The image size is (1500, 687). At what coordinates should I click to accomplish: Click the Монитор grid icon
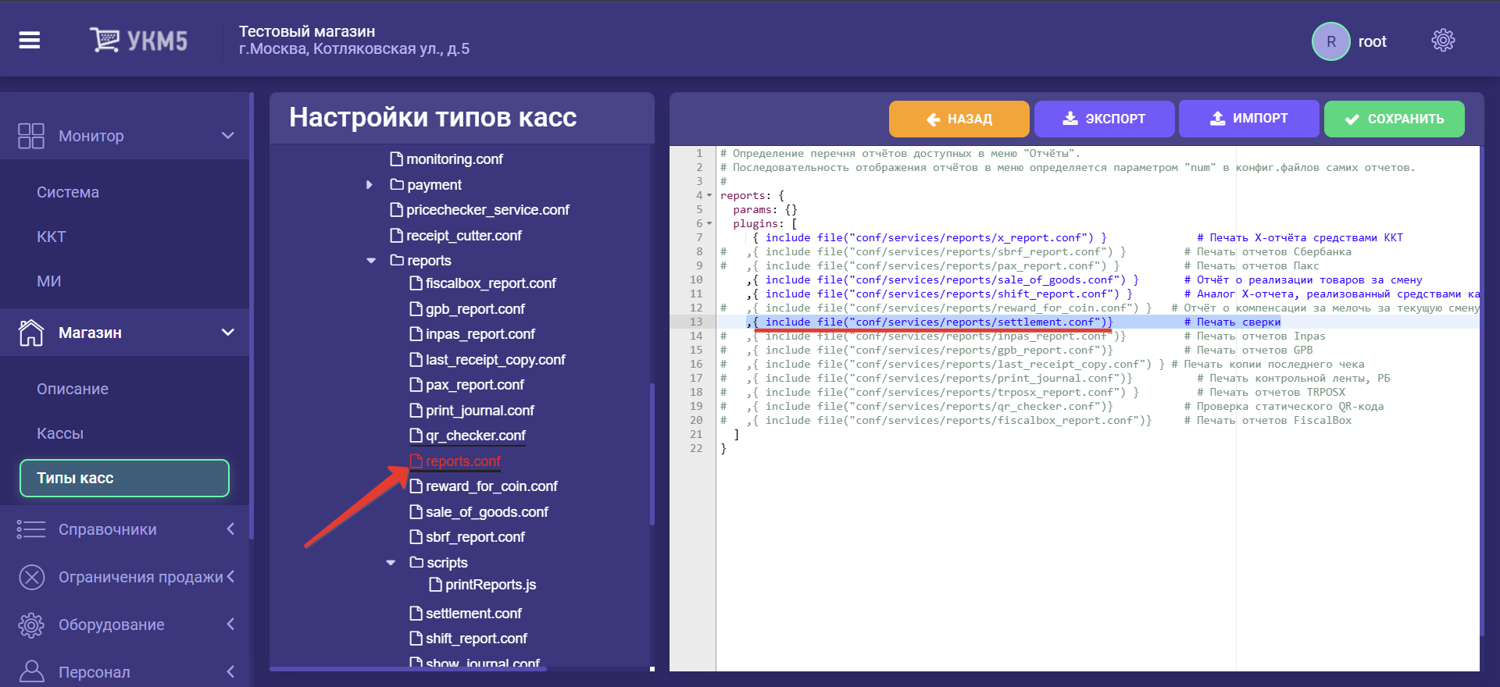pos(31,136)
